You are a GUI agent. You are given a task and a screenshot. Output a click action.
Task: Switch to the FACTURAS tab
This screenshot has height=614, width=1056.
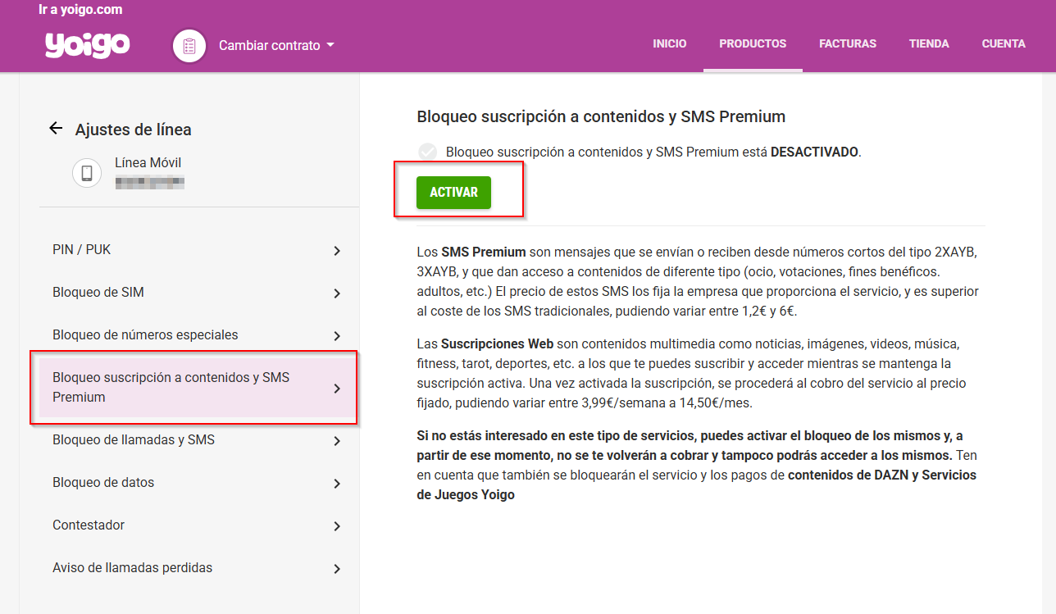click(847, 43)
